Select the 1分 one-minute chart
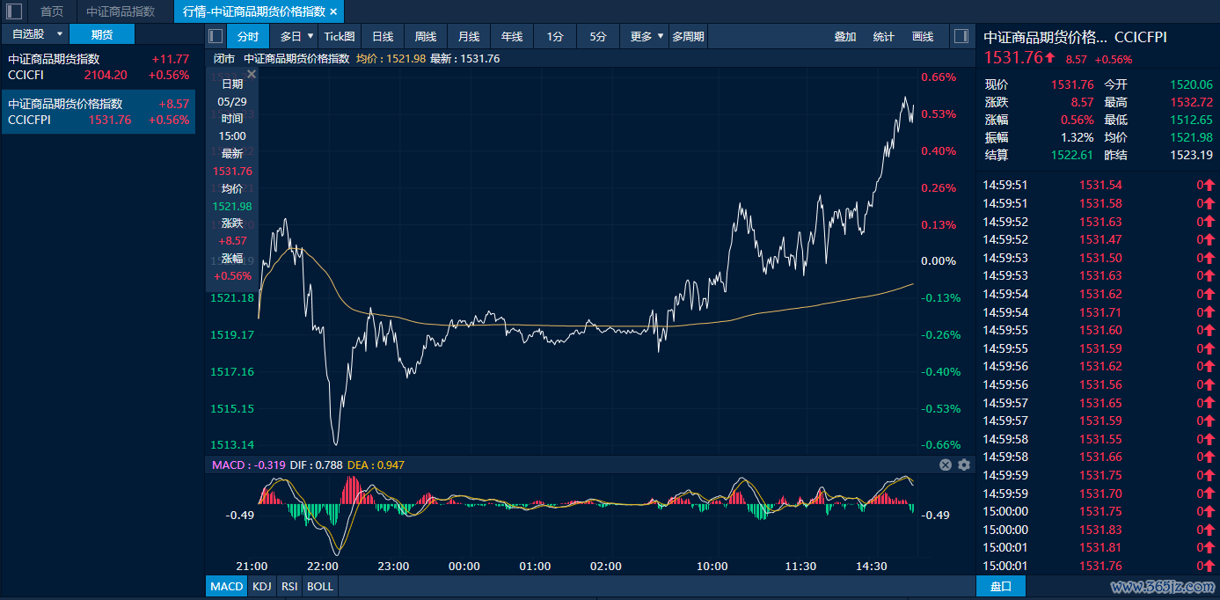 [555, 36]
